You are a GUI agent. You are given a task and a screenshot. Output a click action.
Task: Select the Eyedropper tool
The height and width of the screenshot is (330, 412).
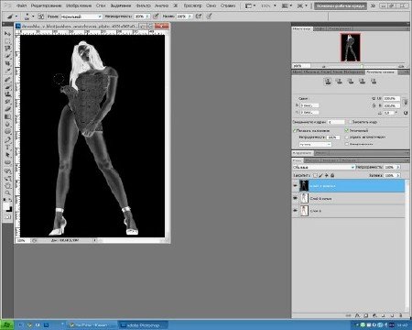(7, 71)
